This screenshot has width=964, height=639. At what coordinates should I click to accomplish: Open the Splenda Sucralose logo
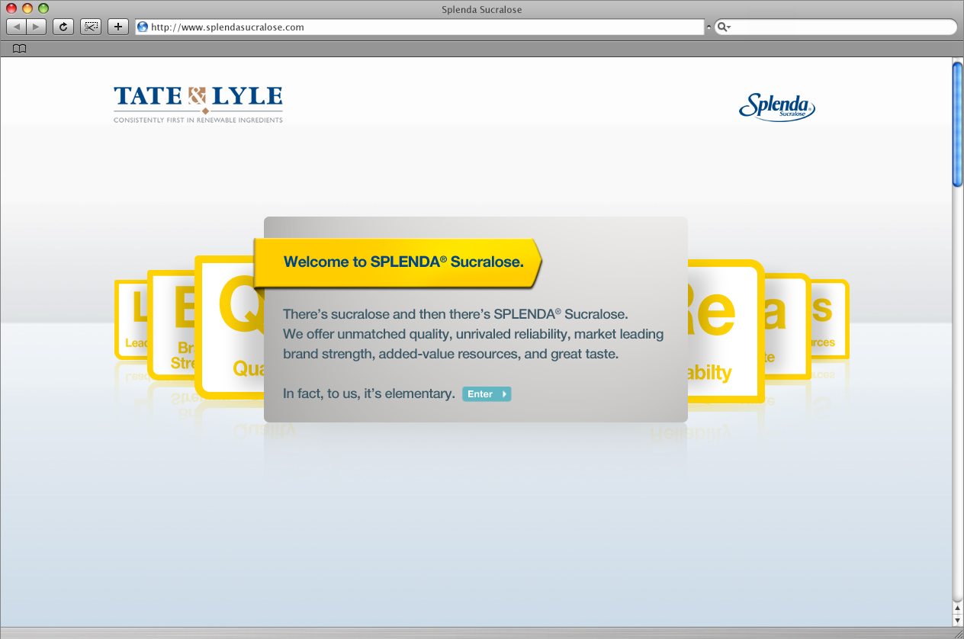777,107
